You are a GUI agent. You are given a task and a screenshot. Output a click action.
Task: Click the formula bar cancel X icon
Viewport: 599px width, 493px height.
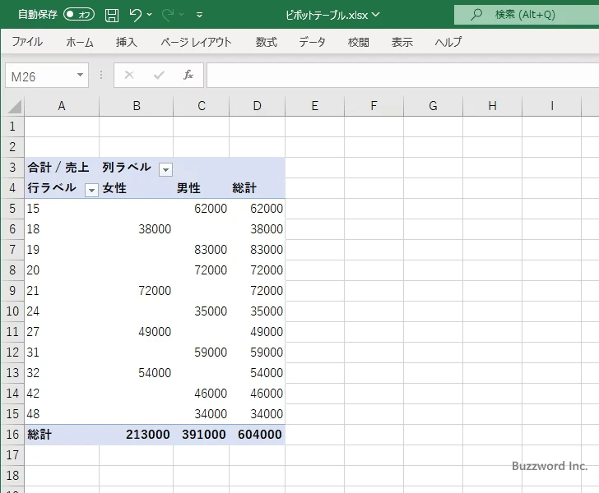click(129, 75)
